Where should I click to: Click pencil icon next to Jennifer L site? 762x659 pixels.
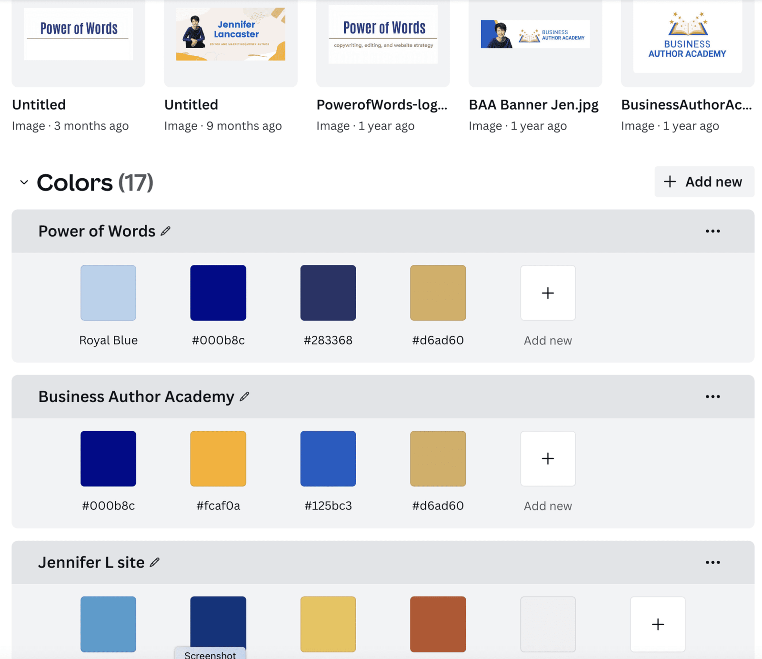click(154, 562)
